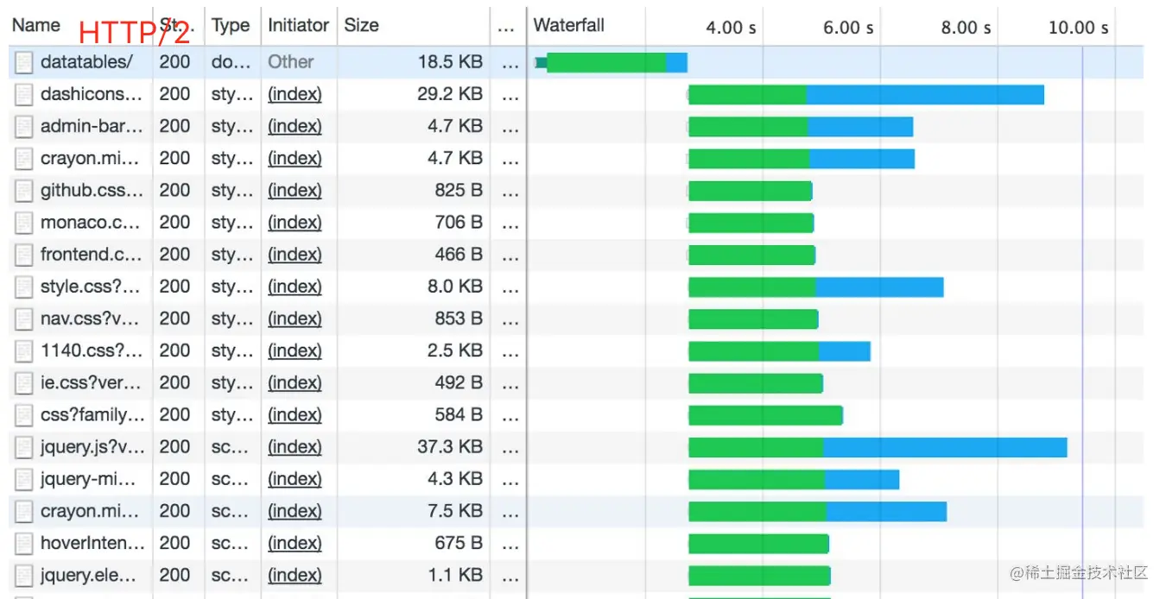Select the document icon for github.css
Screen dimensions: 1166x599
tap(24, 191)
